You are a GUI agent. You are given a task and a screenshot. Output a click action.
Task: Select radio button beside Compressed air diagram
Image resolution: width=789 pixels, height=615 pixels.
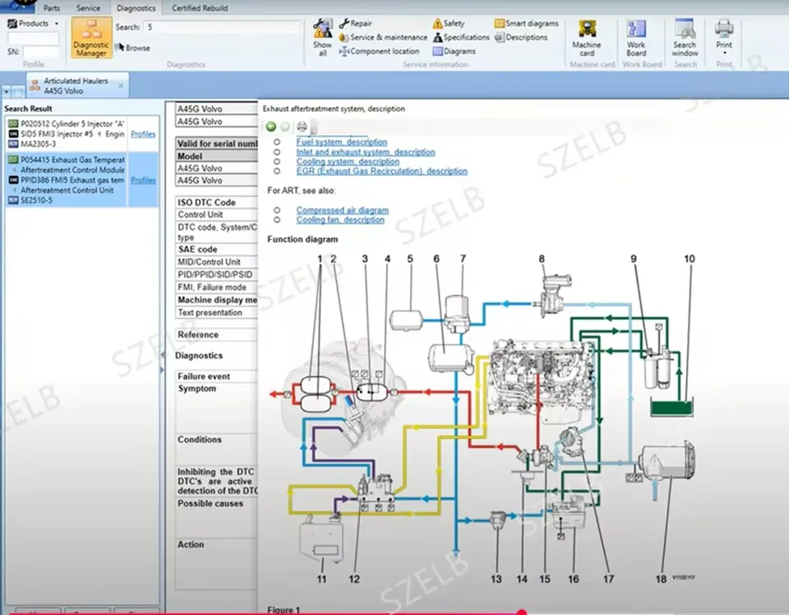(277, 210)
